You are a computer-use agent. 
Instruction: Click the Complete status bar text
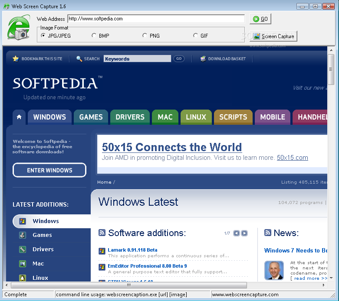pyautogui.click(x=16, y=295)
